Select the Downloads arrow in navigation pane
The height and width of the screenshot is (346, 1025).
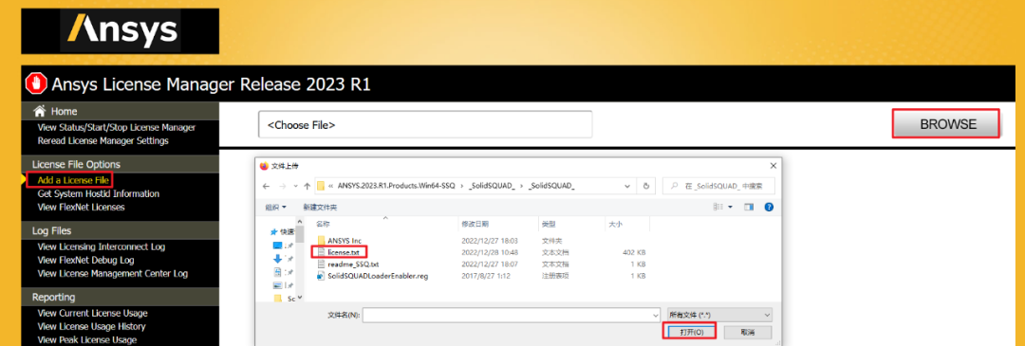coord(277,259)
